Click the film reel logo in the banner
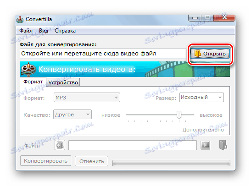The image size is (251, 186). 28,69
